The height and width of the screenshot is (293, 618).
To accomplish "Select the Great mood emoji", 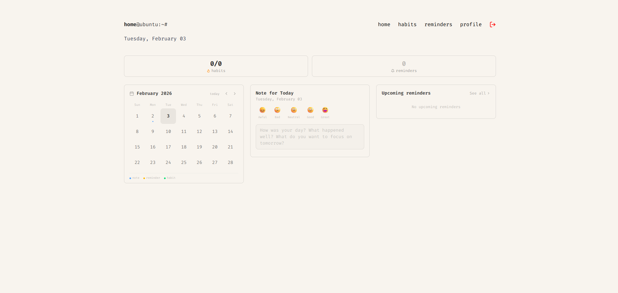I will click(325, 110).
